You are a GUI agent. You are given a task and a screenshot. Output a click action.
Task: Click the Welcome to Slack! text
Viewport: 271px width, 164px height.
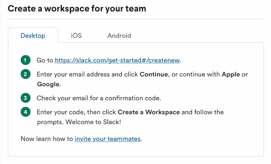pos(93,122)
